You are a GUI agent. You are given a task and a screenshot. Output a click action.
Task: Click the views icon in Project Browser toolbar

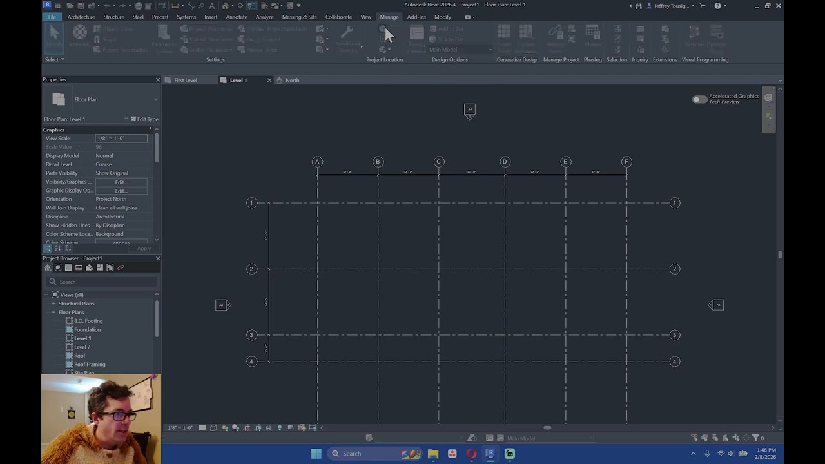pyautogui.click(x=58, y=267)
